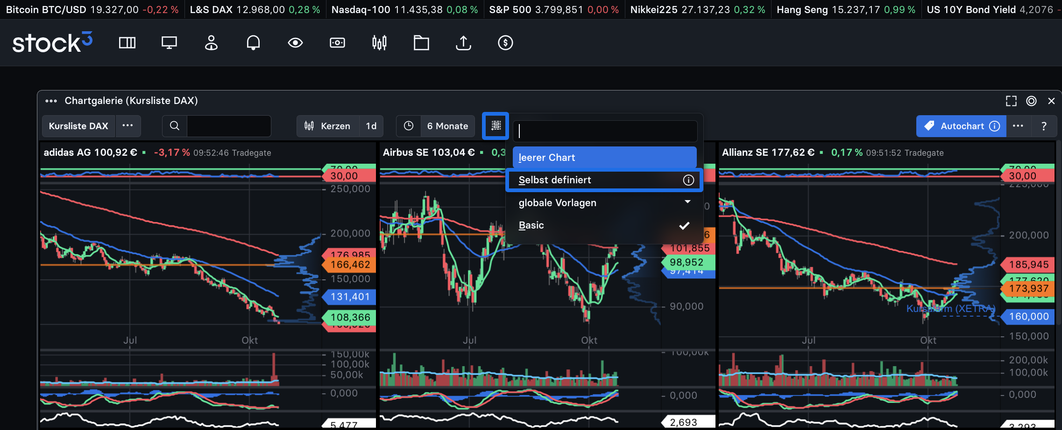Select Selbst definiert template

[604, 180]
